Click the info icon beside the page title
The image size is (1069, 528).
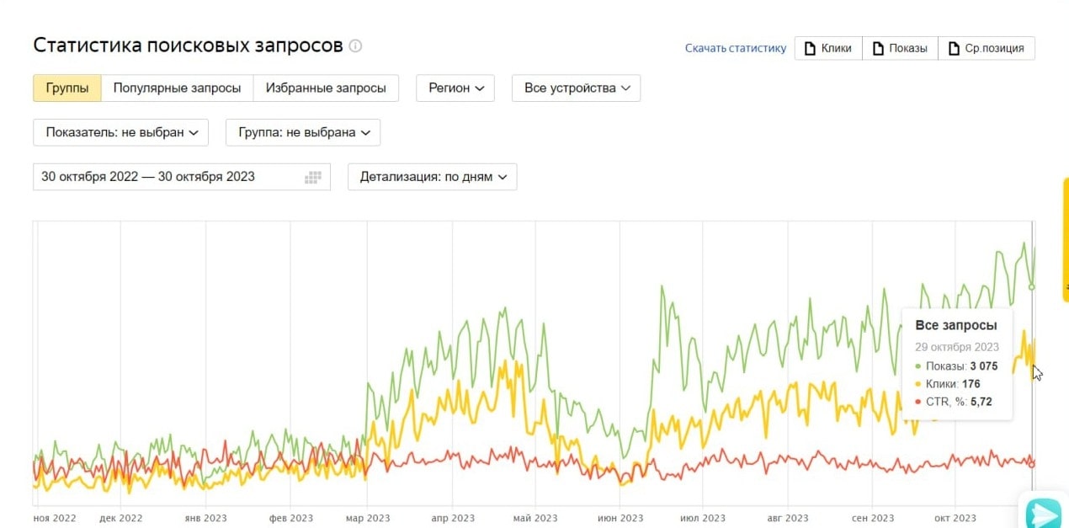tap(355, 45)
